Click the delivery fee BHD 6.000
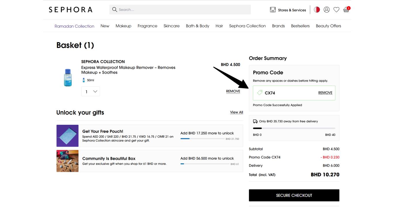 [331, 166]
